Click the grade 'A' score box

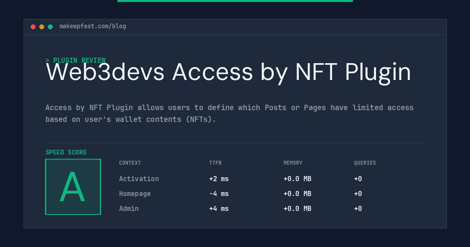(x=73, y=187)
